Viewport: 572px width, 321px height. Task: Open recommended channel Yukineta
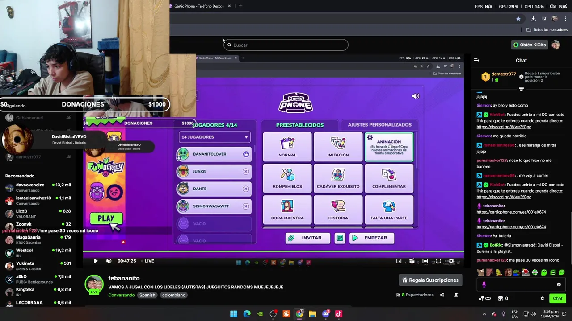(38, 266)
